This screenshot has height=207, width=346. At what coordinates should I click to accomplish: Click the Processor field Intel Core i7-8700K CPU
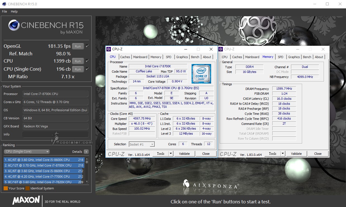pos(55,94)
